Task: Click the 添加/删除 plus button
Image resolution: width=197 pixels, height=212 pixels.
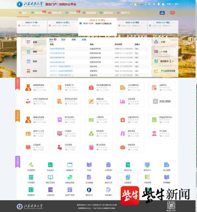Action: pos(155,101)
